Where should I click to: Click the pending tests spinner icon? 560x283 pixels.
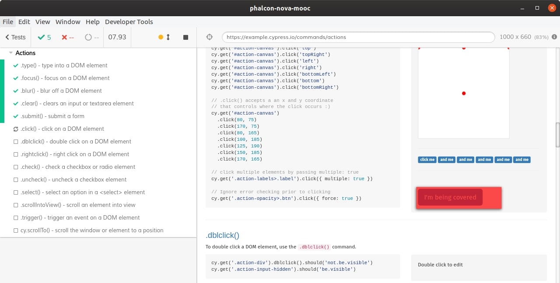tap(87, 37)
